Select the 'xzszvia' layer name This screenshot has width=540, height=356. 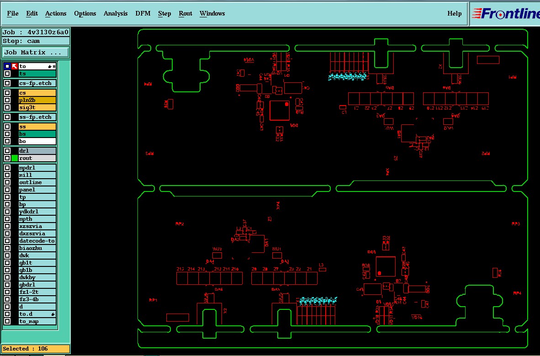37,226
